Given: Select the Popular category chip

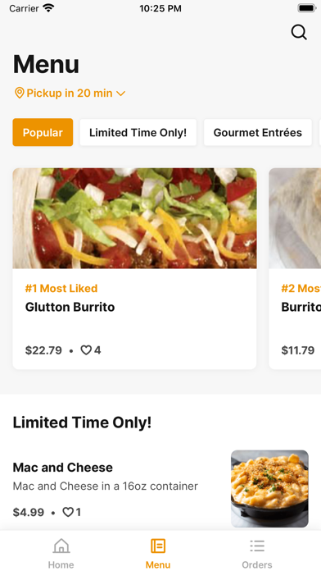Looking at the screenshot, I should tap(43, 132).
